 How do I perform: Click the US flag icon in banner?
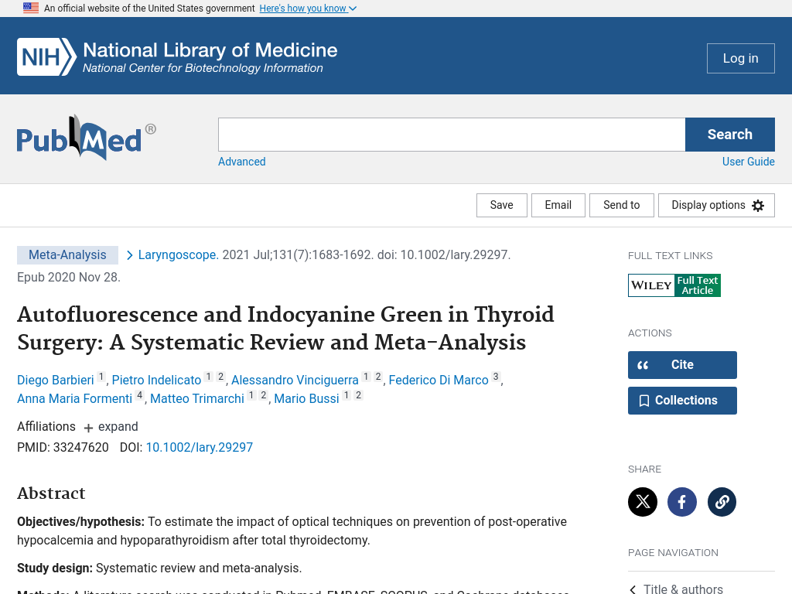(31, 9)
